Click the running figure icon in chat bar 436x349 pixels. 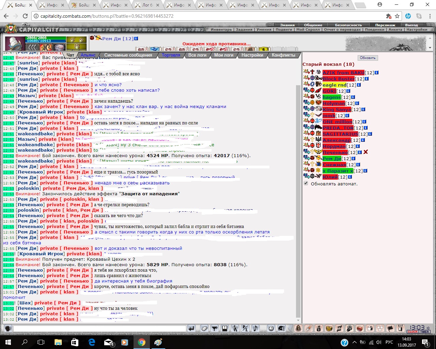235,329
